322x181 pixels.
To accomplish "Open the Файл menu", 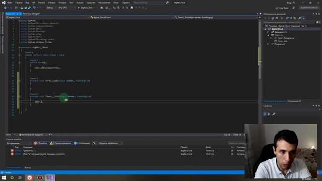I will click(x=10, y=3).
